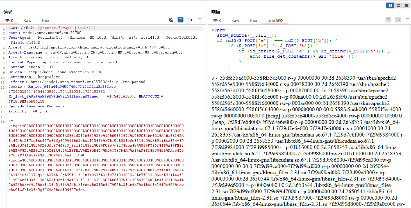Click the &b= parameter in request body

click(81, 155)
